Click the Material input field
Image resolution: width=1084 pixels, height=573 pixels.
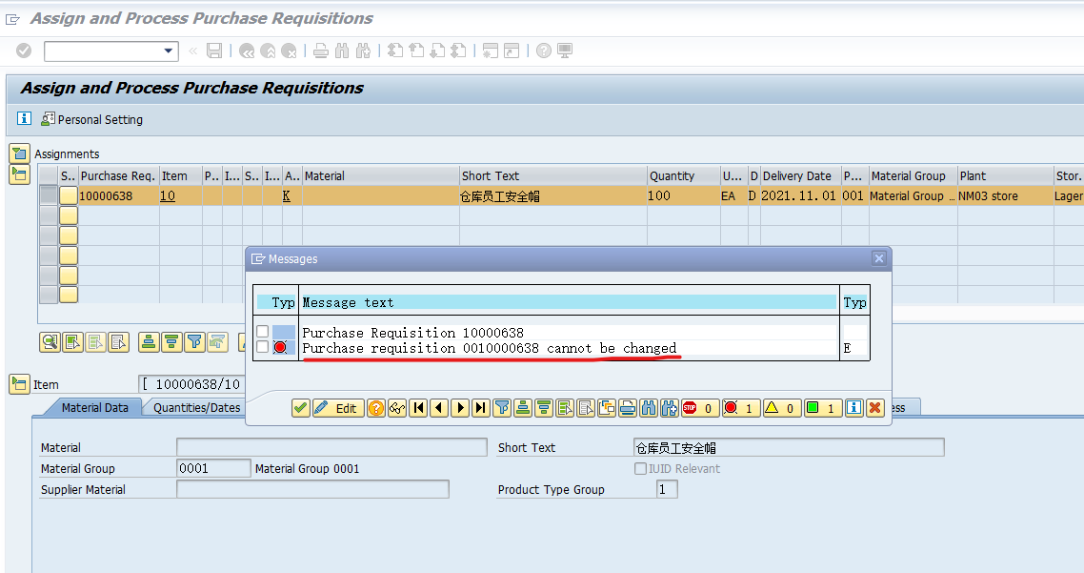331,447
